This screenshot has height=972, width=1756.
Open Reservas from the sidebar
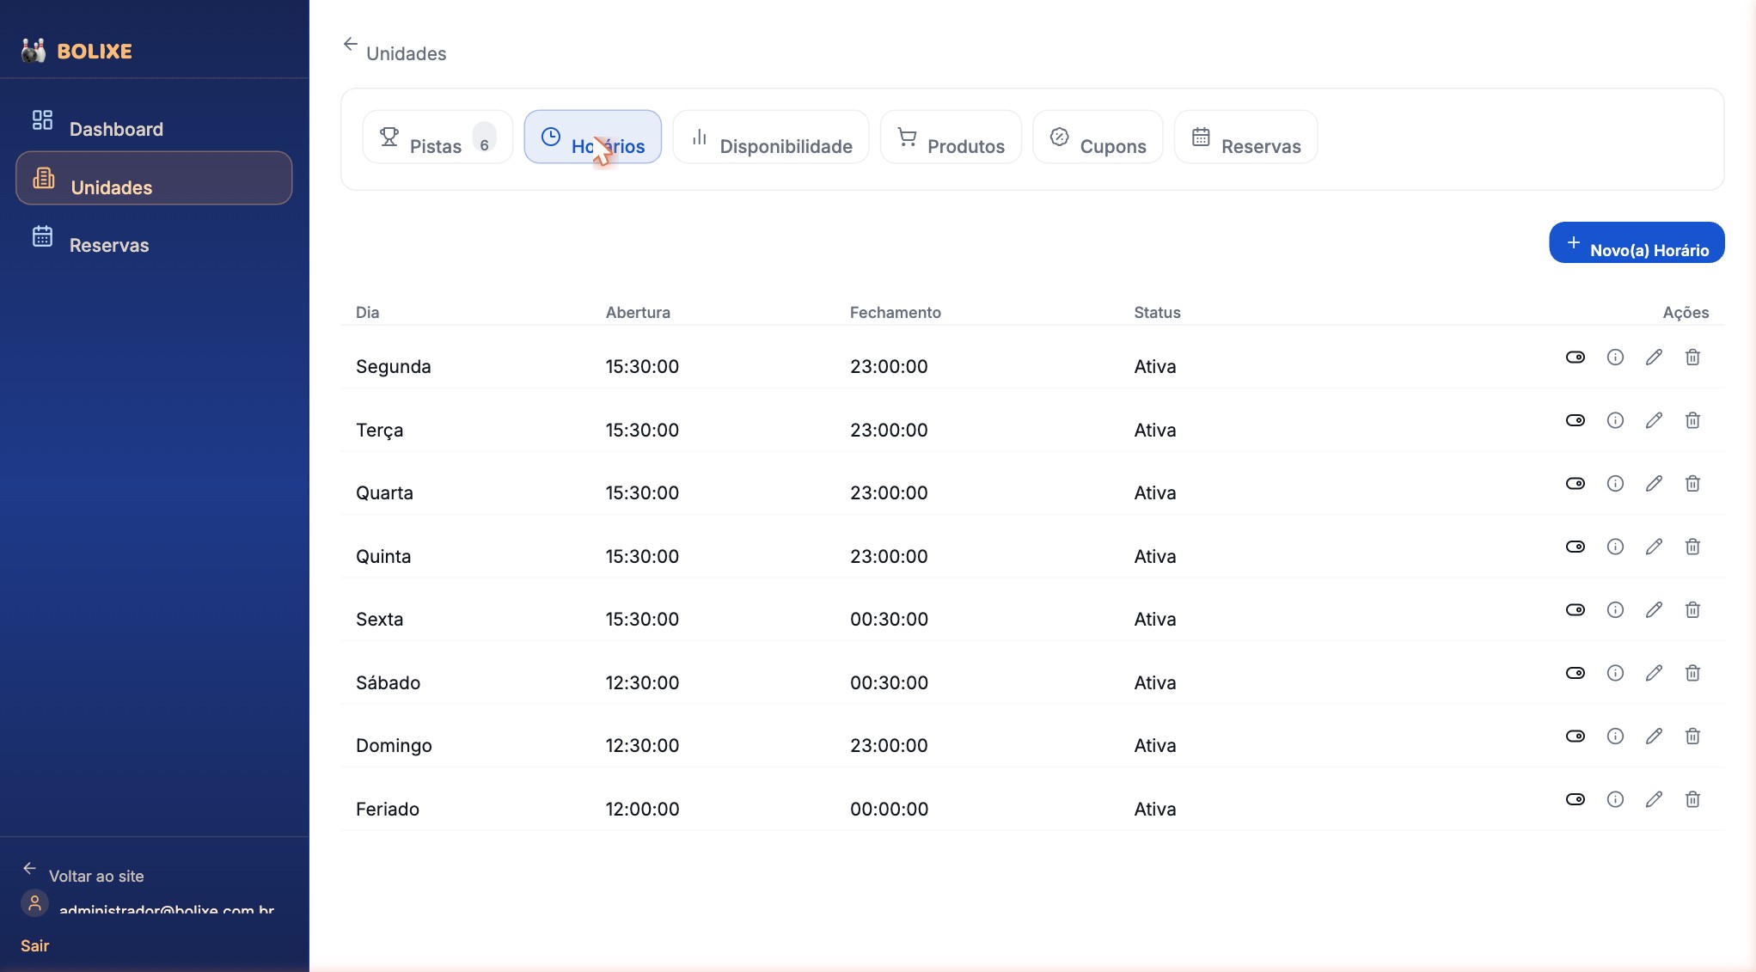point(154,236)
